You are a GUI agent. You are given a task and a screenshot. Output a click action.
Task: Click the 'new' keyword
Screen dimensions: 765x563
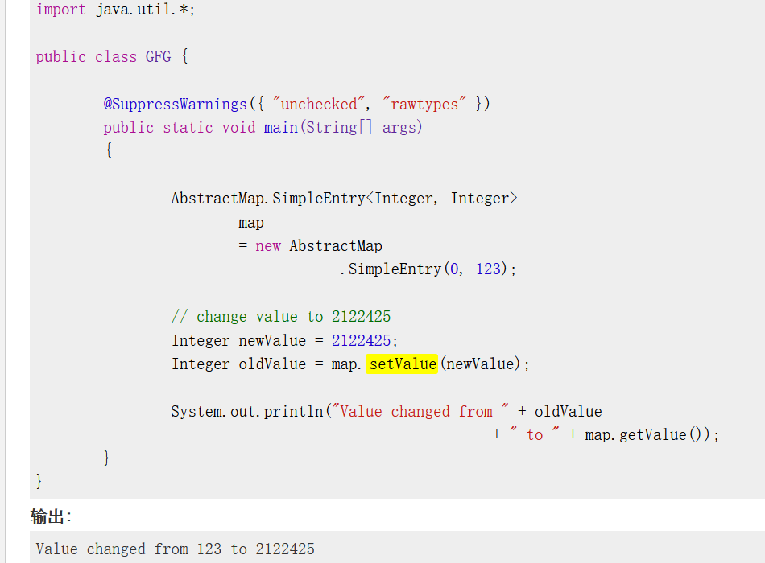coord(268,245)
